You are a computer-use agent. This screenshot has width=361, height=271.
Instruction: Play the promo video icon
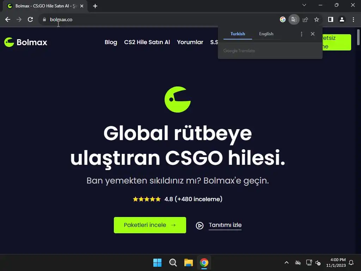pos(200,225)
